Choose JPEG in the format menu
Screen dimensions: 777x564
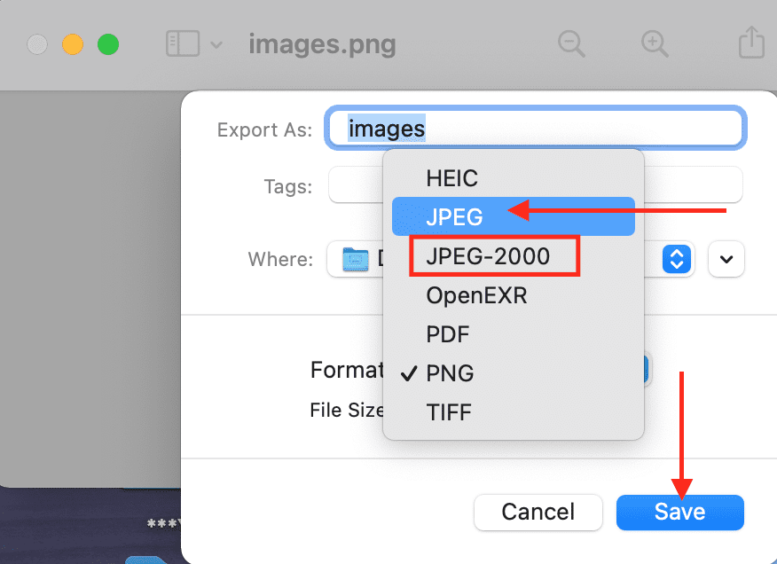coord(454,216)
